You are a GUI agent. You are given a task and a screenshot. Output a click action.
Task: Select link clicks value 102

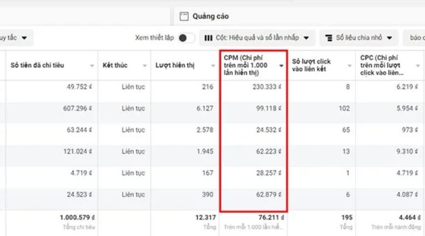(x=344, y=109)
